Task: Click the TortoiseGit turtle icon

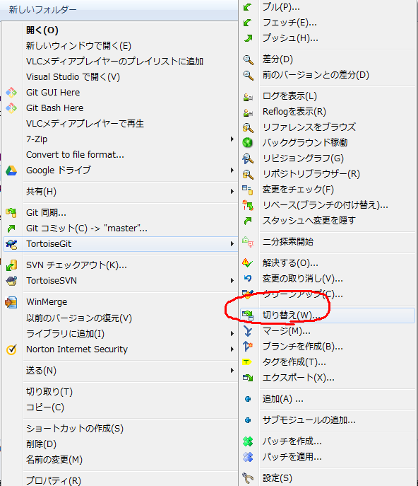Action: [x=11, y=244]
